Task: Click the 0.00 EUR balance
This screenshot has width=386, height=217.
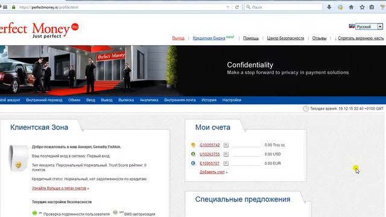Action: coord(273,163)
